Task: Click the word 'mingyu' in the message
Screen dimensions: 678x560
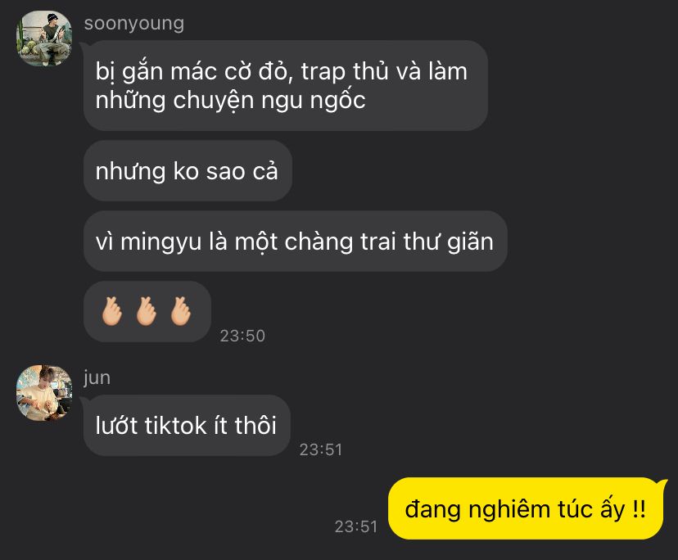Action: [x=160, y=242]
